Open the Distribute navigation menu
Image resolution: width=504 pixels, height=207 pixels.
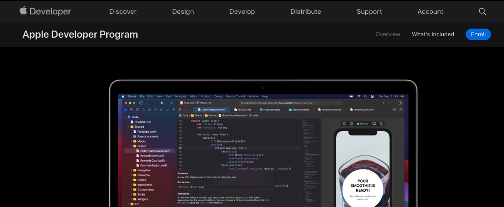tap(306, 11)
